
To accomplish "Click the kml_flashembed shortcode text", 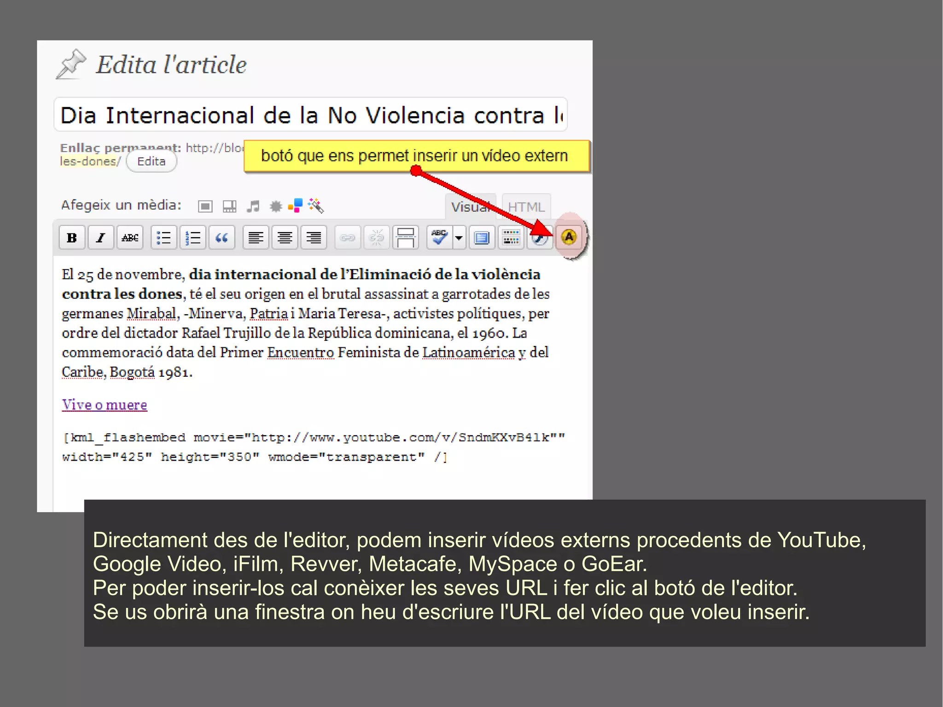I will point(314,447).
